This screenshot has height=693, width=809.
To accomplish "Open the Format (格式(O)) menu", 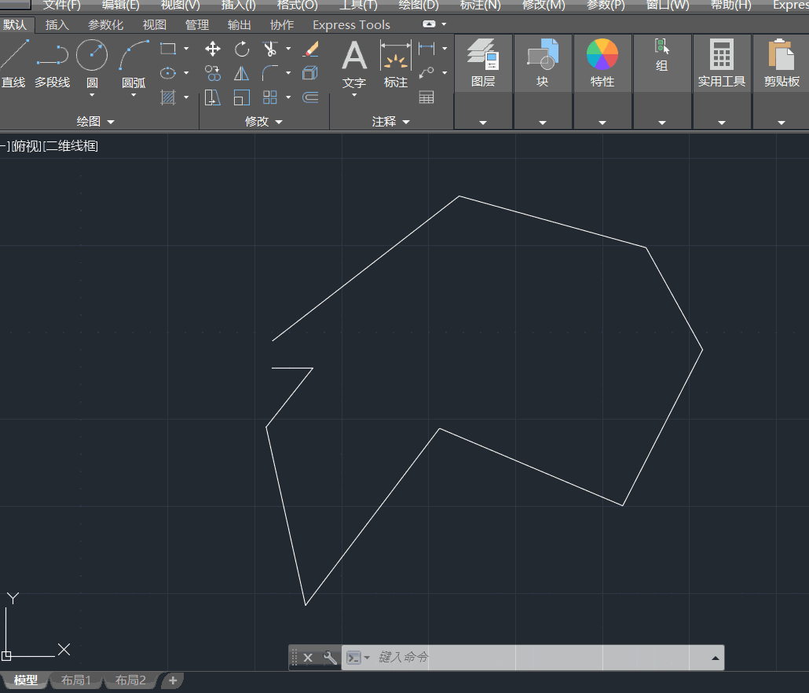I will click(297, 5).
